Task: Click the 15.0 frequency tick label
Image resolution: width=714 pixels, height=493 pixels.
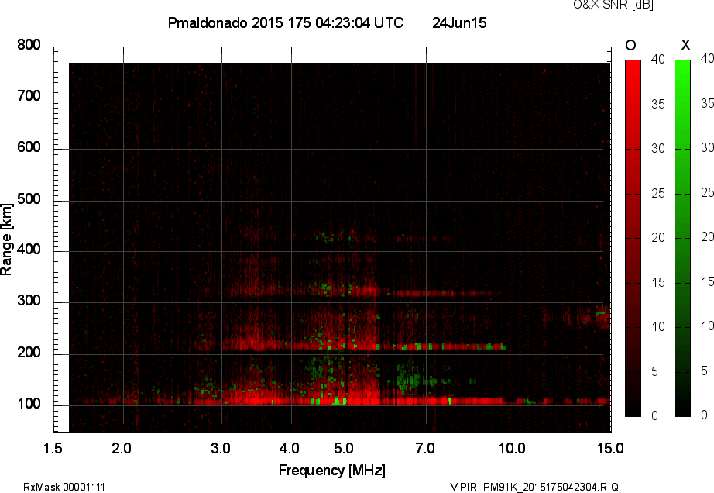Action: pos(610,449)
